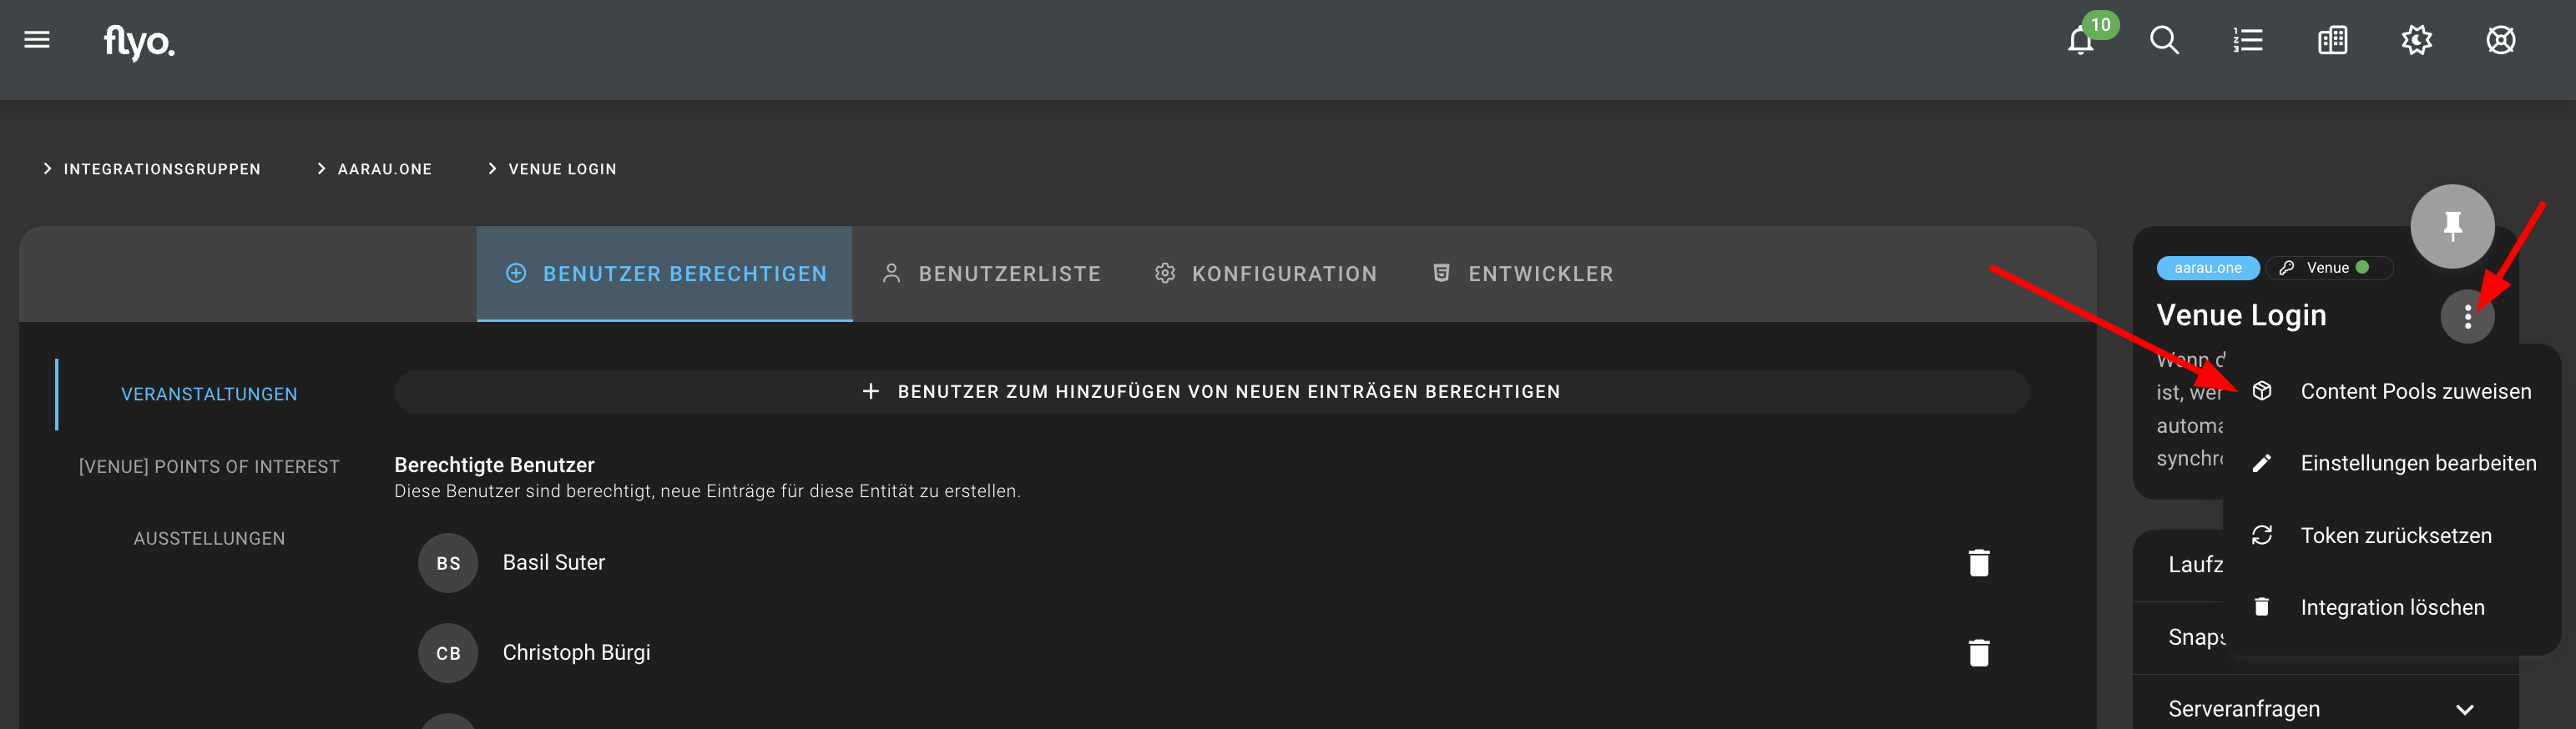This screenshot has height=729, width=2576.
Task: Open the news/table layout icon in header
Action: (2332, 40)
